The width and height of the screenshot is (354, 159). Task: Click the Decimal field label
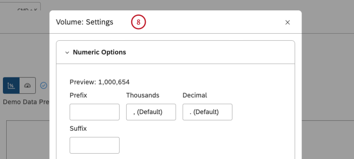pos(195,95)
